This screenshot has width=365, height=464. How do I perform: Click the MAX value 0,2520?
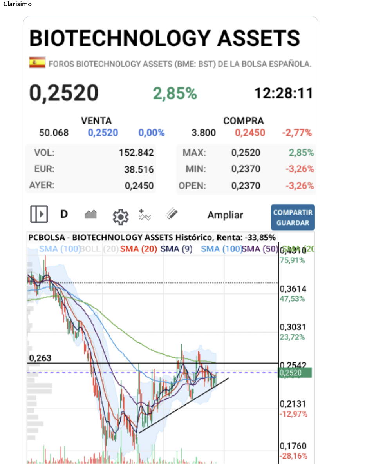pyautogui.click(x=246, y=153)
